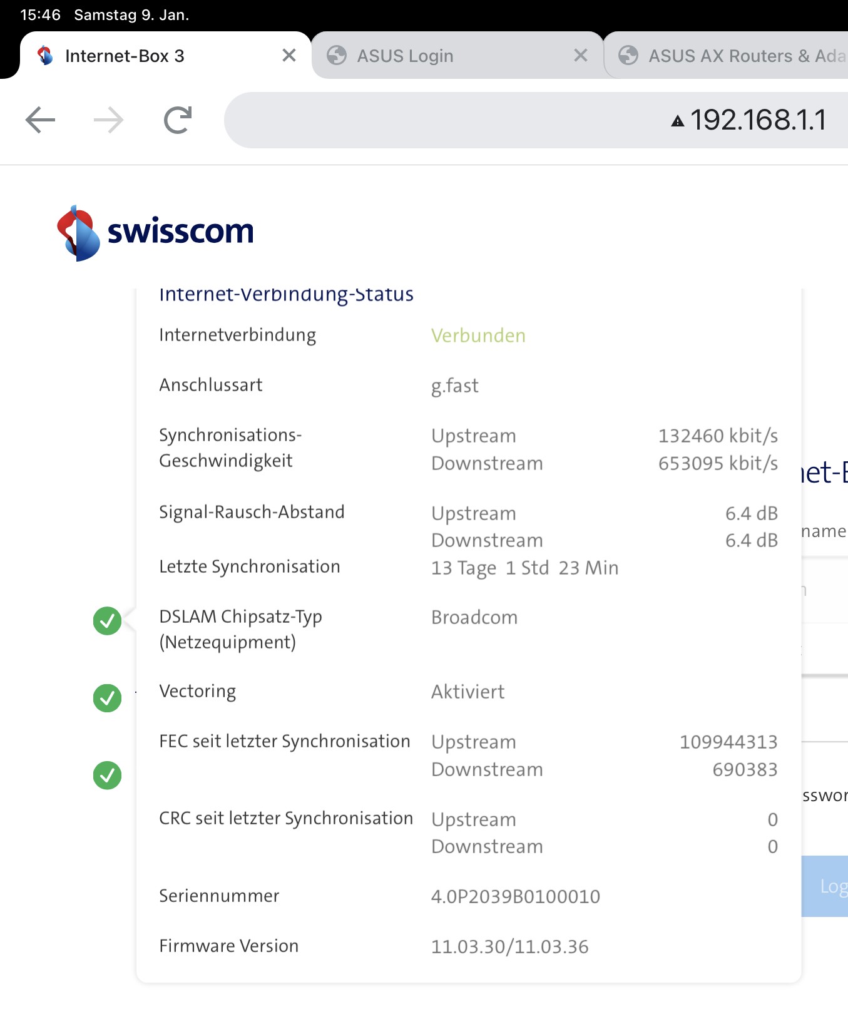
Task: Click the Swisscom logo
Action: (x=155, y=232)
